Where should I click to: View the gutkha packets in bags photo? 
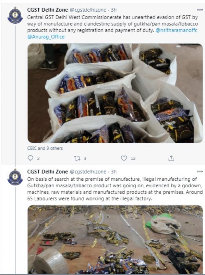click(x=115, y=93)
